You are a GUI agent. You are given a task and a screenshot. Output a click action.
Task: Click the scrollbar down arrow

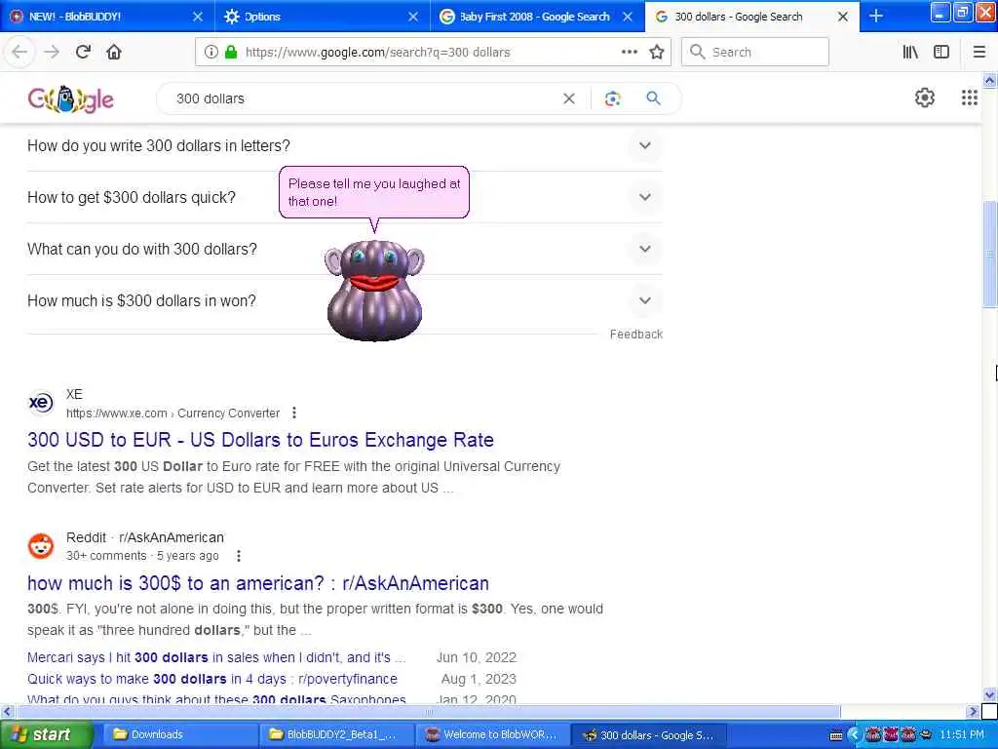pos(989,694)
